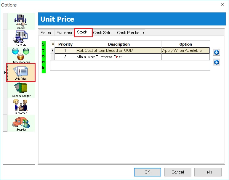Open General Ledger settings
229x180 pixels.
tap(21, 89)
